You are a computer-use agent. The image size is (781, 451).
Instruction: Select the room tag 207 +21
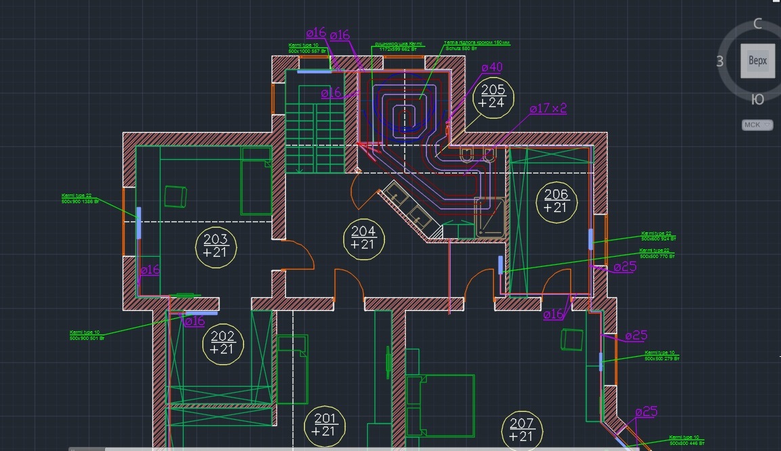pyautogui.click(x=521, y=430)
